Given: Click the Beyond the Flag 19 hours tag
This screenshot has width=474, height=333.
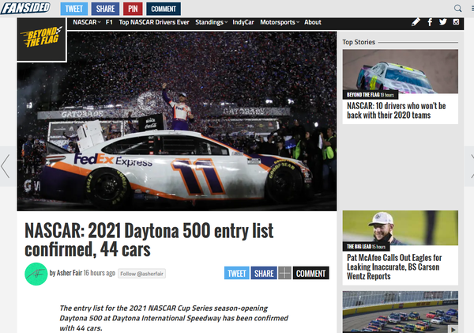Looking at the screenshot, I should pyautogui.click(x=371, y=95).
